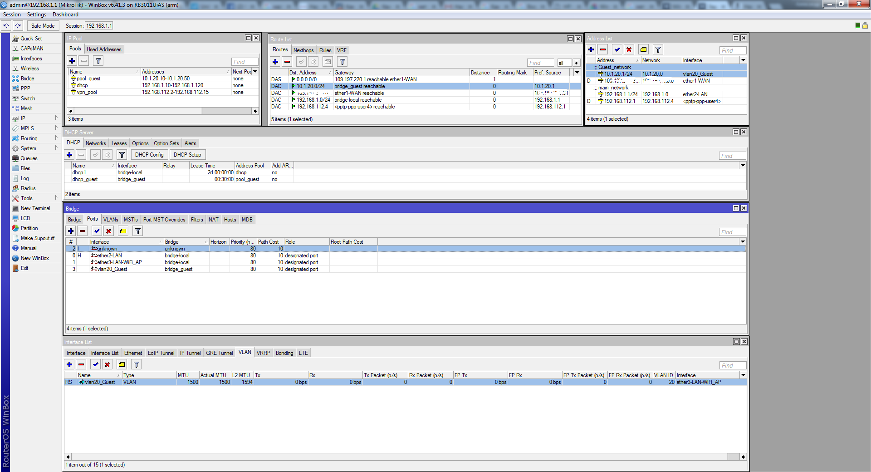This screenshot has width=871, height=472.
Task: Launch New WinBox from the sidebar
Action: [x=34, y=258]
